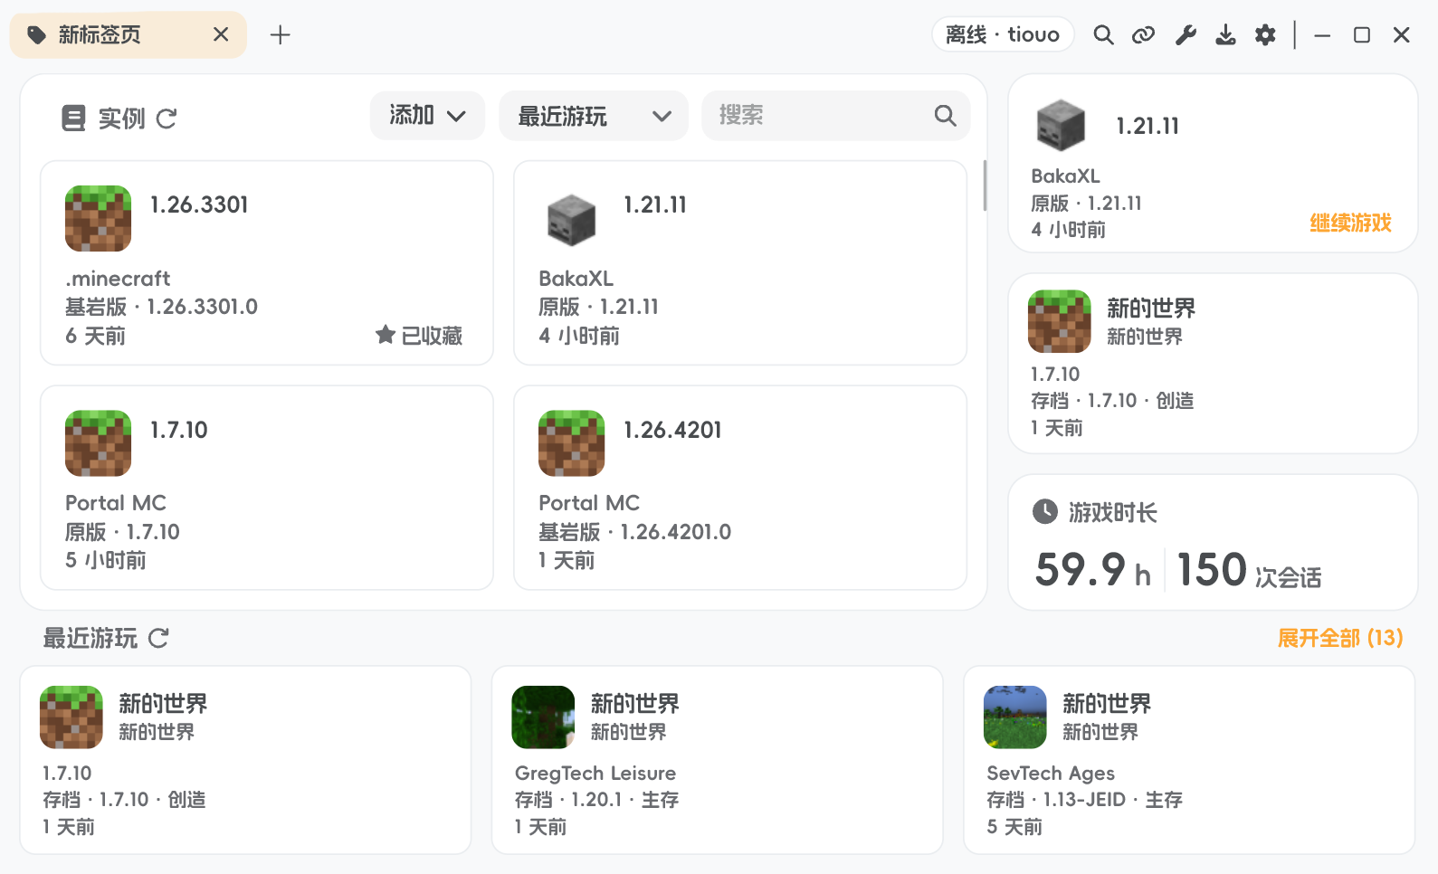Select the 1.26.4201 instance title

click(x=672, y=430)
